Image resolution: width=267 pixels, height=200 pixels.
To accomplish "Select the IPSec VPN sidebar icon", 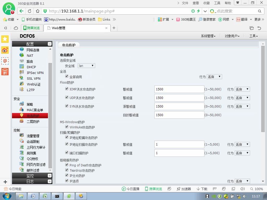I will (22, 72).
